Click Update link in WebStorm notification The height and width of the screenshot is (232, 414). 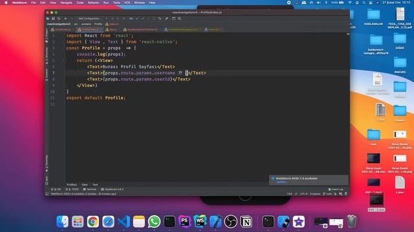click(281, 182)
